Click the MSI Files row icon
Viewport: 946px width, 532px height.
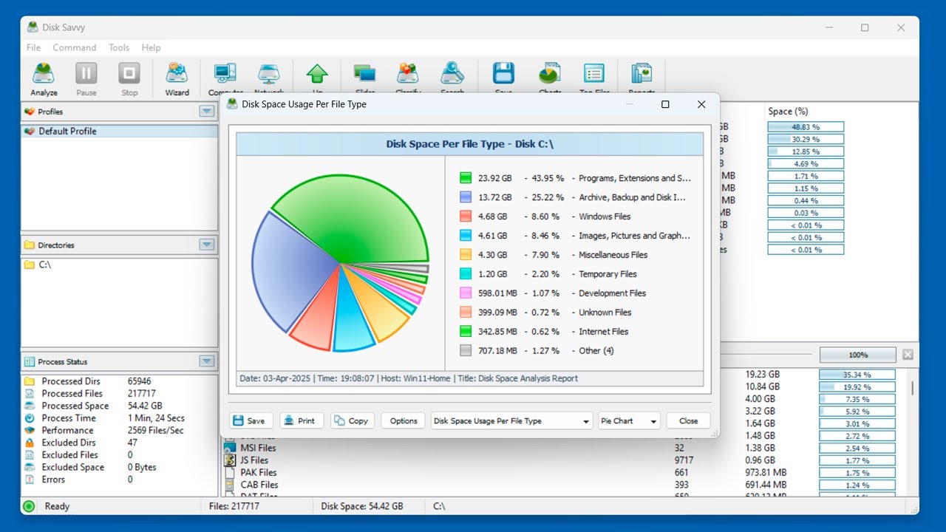pyautogui.click(x=231, y=448)
